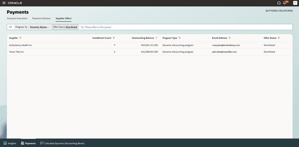Click the Email Address header label
The image size is (299, 147).
click(220, 38)
